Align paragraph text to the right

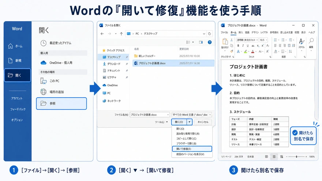pos(284,46)
